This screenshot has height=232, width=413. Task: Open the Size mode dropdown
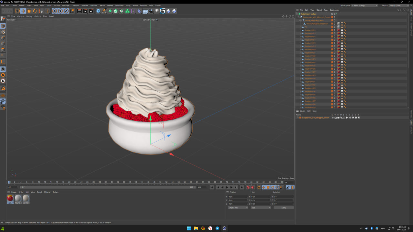260,207
